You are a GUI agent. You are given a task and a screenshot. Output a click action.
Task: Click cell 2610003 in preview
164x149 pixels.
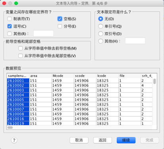pos(18,90)
